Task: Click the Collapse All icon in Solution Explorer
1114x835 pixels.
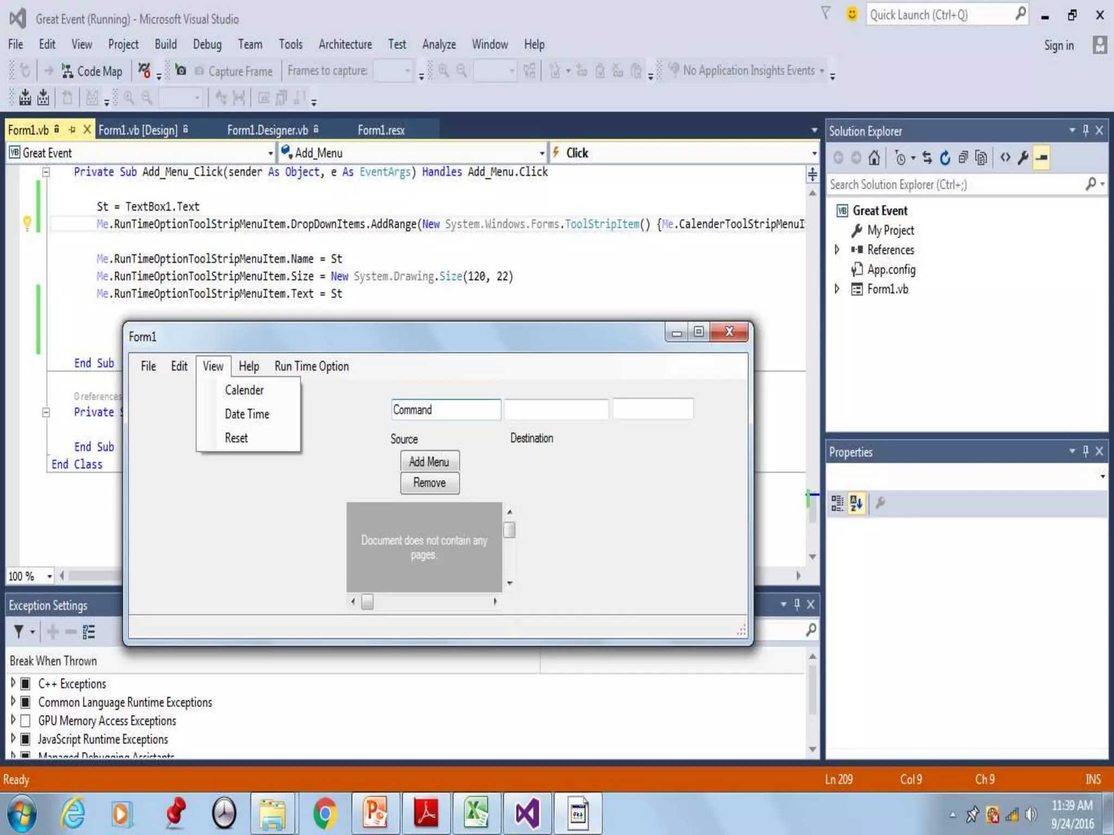Action: [963, 158]
